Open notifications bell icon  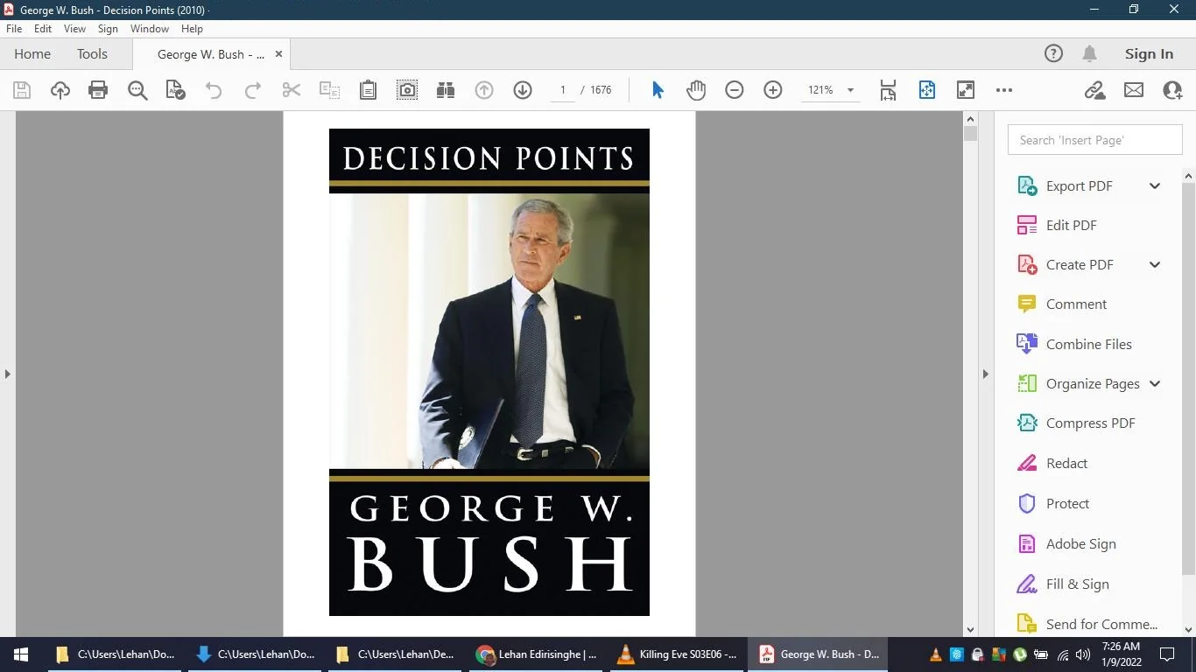tap(1090, 54)
